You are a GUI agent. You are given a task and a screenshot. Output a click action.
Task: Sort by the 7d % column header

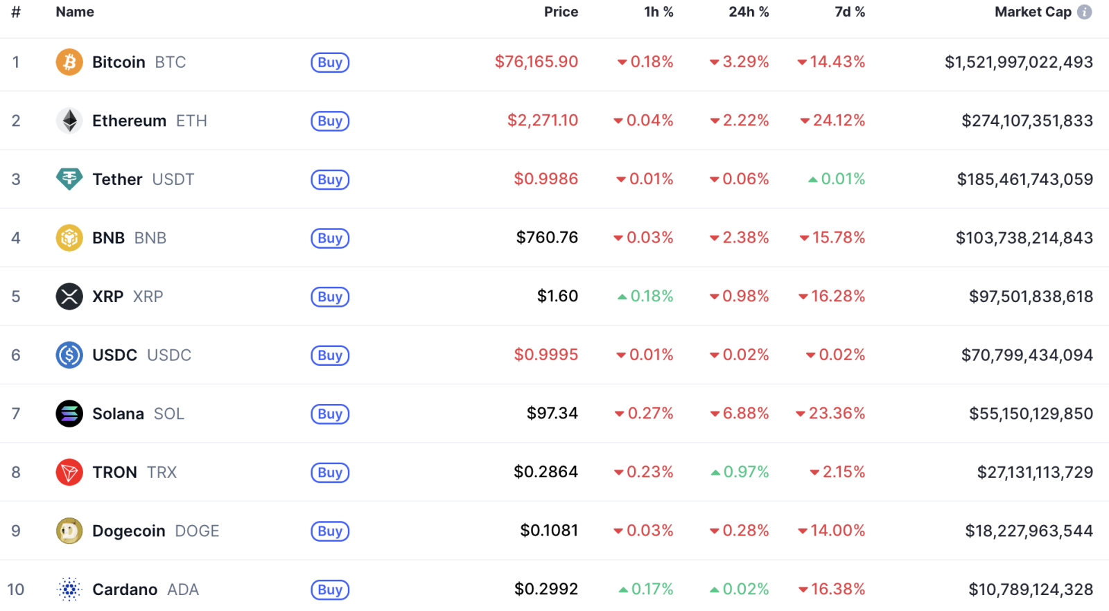[x=850, y=12]
